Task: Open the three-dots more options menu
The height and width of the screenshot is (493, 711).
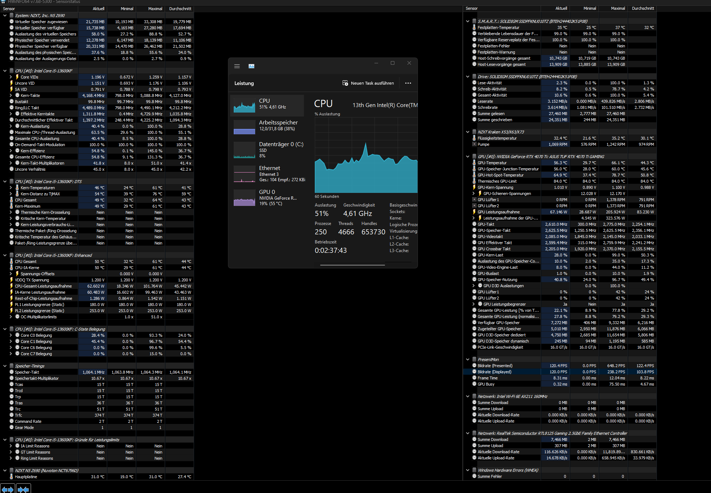Action: click(408, 83)
